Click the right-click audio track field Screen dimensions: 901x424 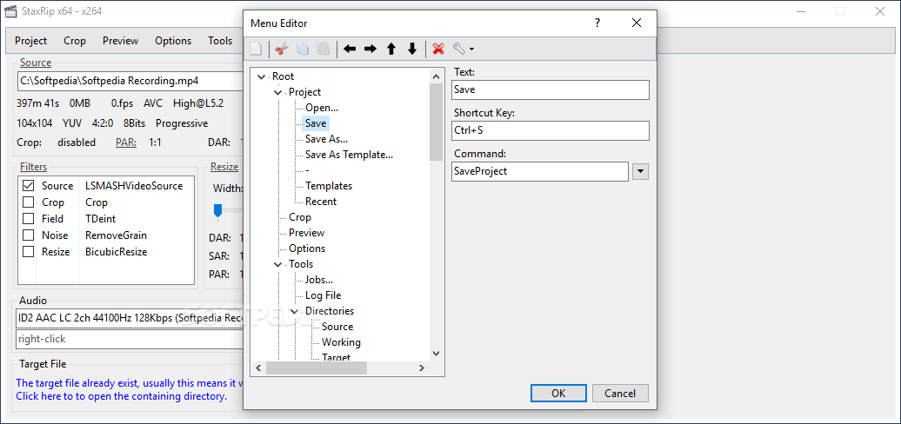coord(130,339)
